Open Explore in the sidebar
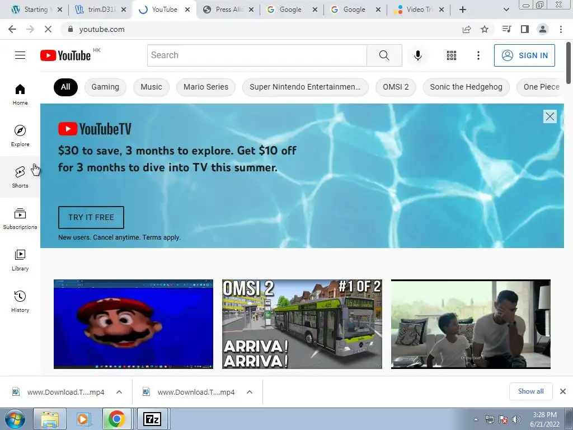 tap(20, 135)
